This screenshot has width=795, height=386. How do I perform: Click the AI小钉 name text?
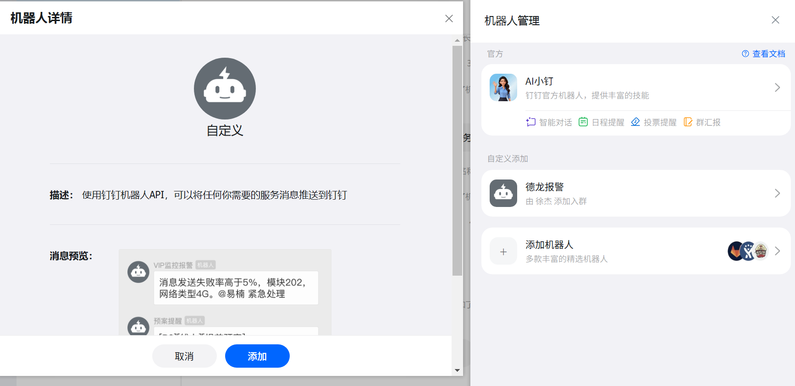pyautogui.click(x=540, y=81)
